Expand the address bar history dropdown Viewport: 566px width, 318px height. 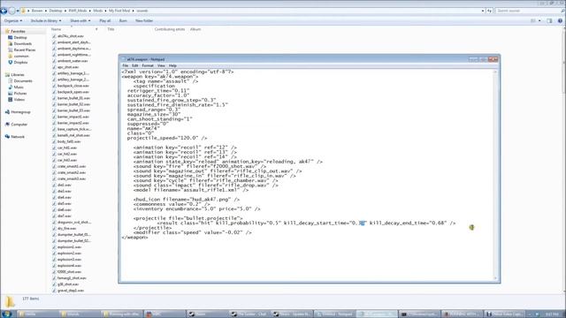point(483,11)
